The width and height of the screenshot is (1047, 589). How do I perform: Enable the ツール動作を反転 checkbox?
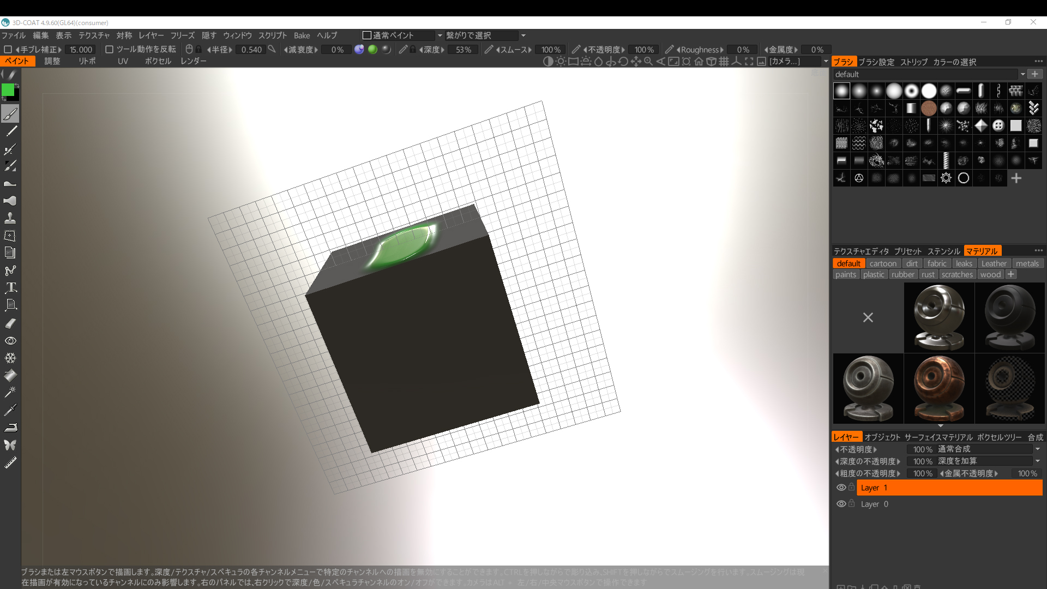109,50
